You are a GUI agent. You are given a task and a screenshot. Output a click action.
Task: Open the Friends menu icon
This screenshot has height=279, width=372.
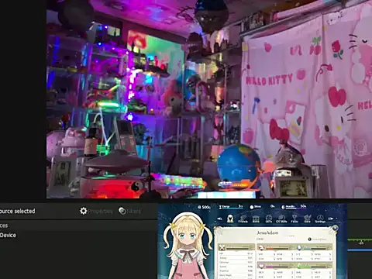click(243, 219)
